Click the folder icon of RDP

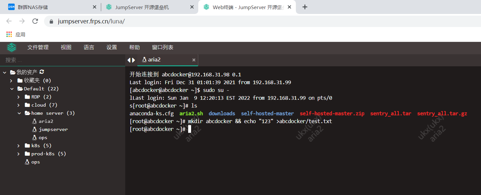(27, 97)
